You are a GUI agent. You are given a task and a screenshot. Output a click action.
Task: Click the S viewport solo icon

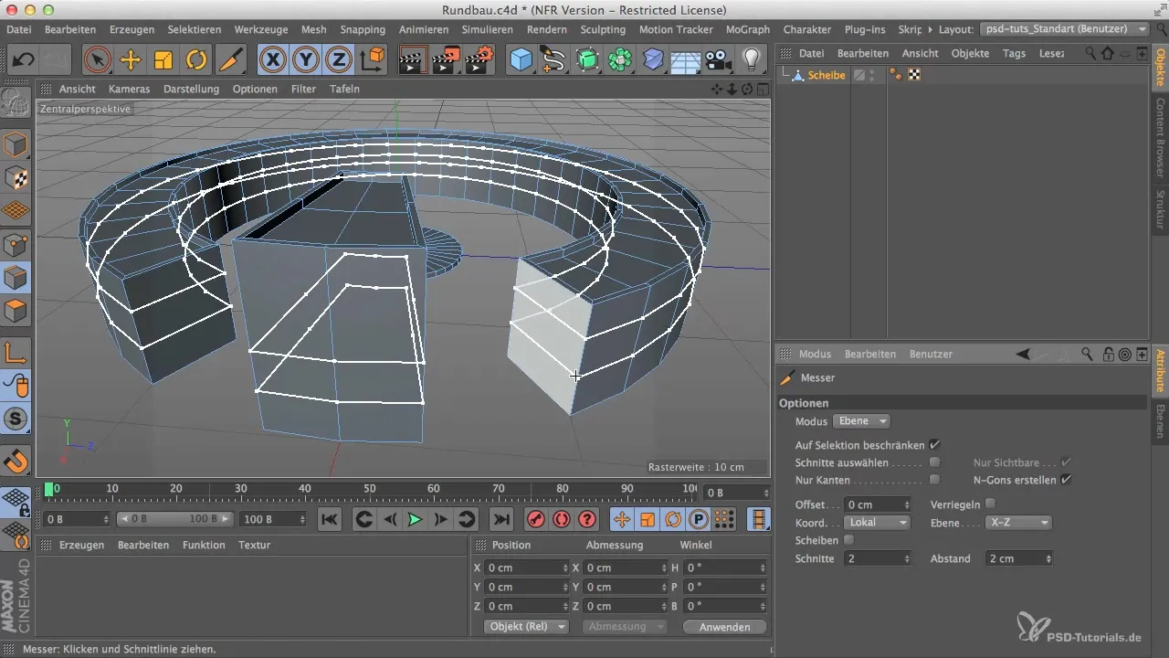(16, 419)
